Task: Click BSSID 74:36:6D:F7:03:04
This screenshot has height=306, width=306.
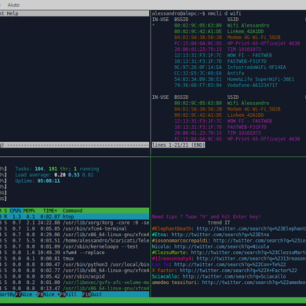Action: (x=198, y=85)
